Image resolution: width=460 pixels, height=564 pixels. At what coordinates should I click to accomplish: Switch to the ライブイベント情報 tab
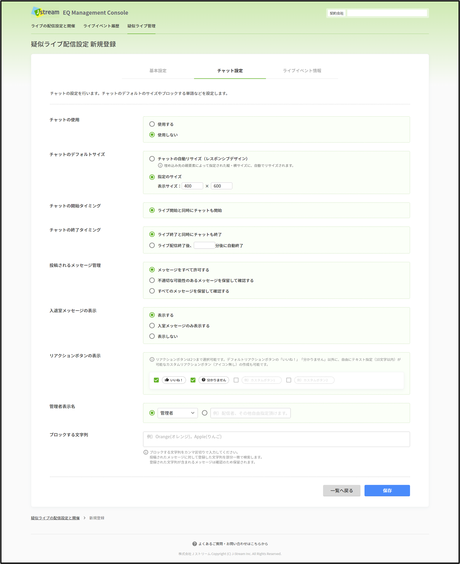coord(302,71)
